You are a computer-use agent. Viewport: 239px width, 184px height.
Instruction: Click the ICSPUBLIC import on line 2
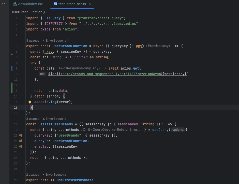point(53,24)
